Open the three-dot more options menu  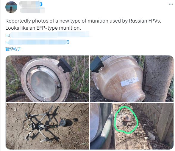coord(171,4)
